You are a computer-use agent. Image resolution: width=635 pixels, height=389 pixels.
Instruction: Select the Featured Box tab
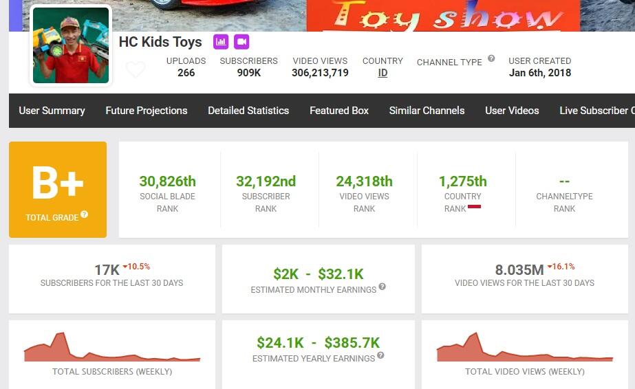339,111
